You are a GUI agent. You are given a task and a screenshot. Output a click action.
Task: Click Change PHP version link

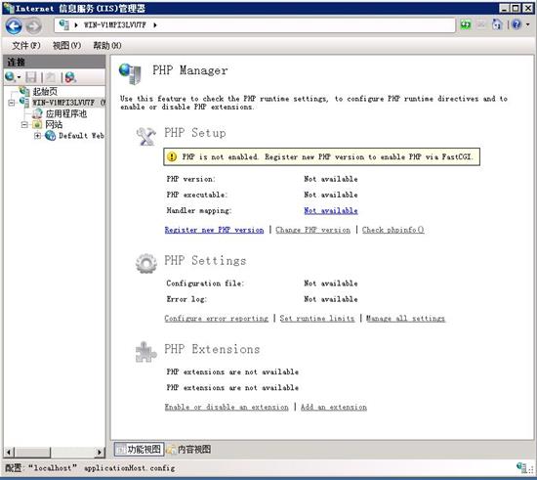(x=313, y=230)
